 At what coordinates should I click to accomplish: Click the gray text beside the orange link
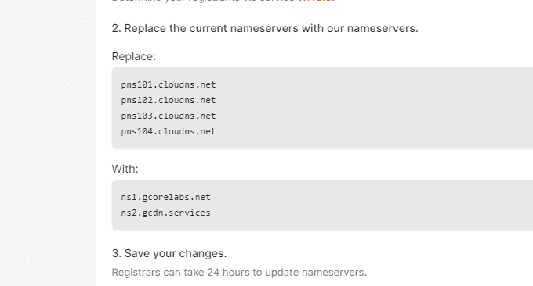click(x=204, y=1)
